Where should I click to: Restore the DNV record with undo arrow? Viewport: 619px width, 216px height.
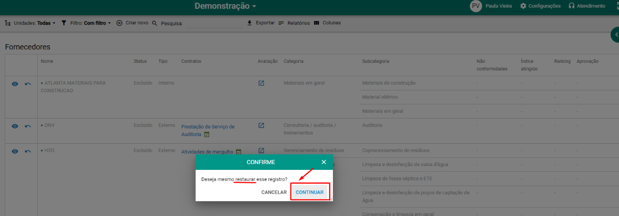point(28,126)
